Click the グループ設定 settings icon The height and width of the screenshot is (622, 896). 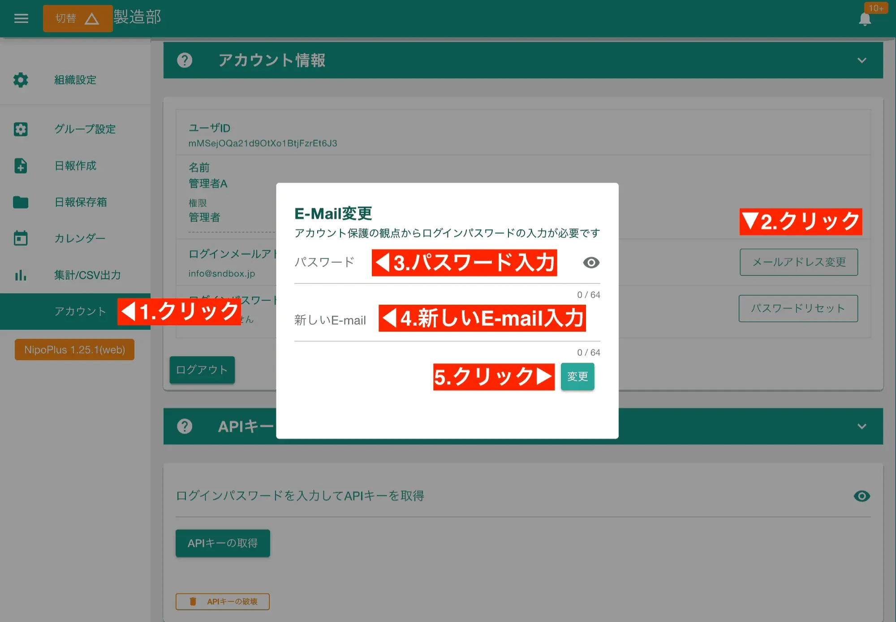[x=20, y=129]
